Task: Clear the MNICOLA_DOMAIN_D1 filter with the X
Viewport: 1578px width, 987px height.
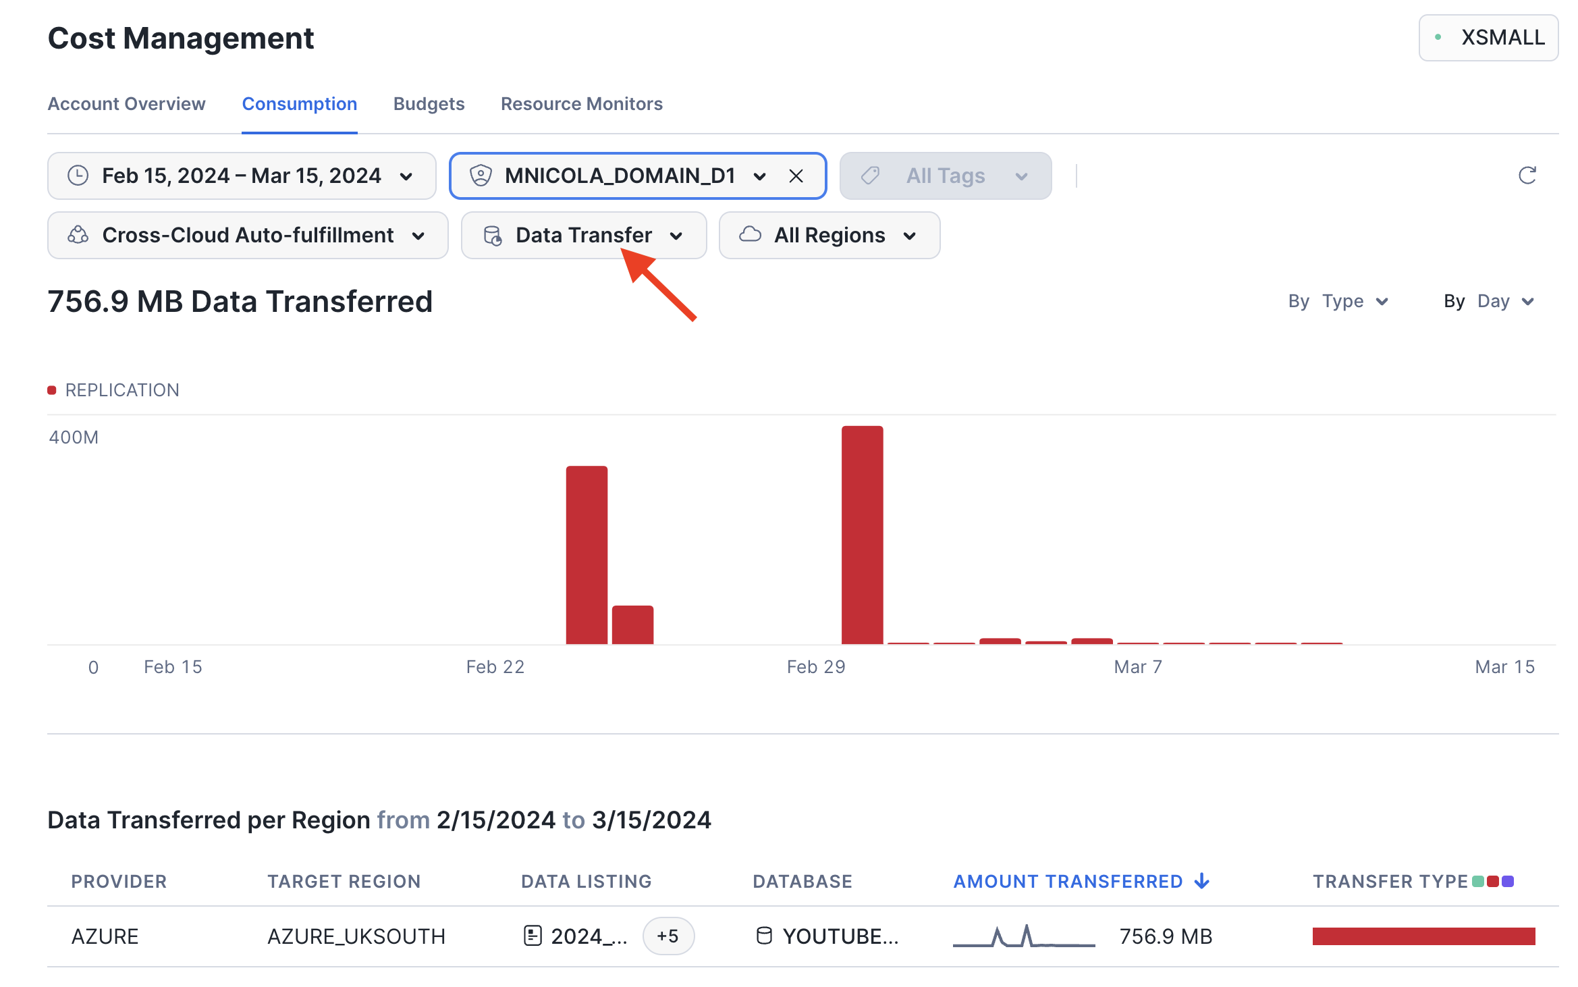Action: click(x=796, y=176)
